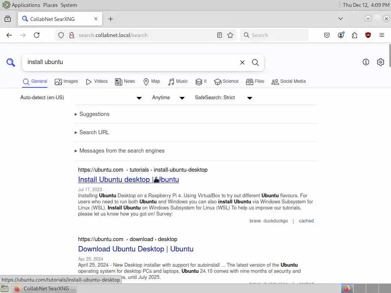Viewport: 391px width, 293px height.
Task: Open Install Ubuntu desktop result link
Action: click(x=128, y=180)
